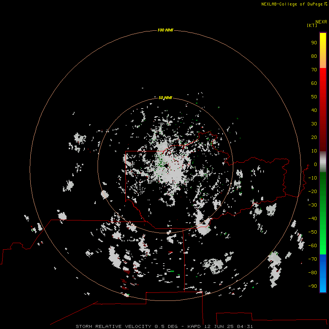Click the 50 value on velocity scale
This screenshot has height=329, width=329.
coord(314,97)
